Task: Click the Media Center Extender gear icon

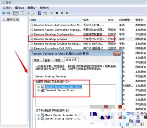Action: (x=42, y=115)
